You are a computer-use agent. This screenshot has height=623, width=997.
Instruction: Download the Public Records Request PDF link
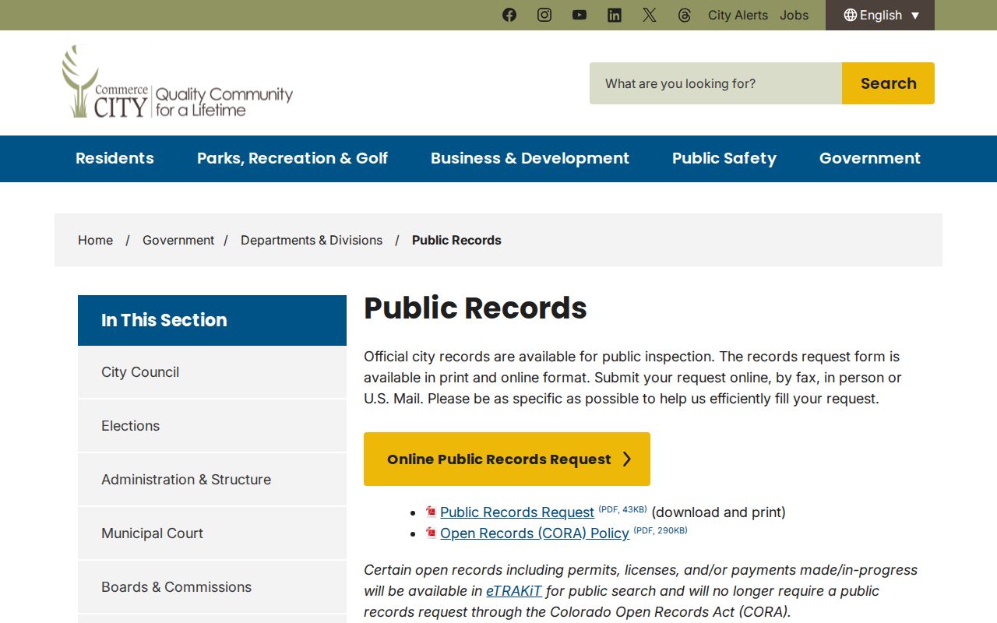[x=517, y=512]
